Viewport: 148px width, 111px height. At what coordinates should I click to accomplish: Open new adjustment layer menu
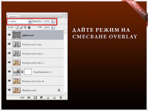tap(42, 98)
